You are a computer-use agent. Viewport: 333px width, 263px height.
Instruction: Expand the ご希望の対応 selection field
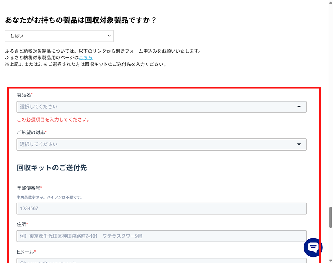coord(157,144)
